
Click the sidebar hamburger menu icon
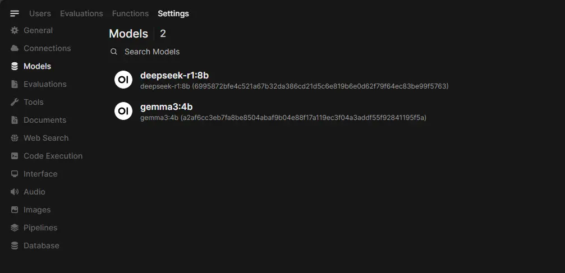pos(15,13)
